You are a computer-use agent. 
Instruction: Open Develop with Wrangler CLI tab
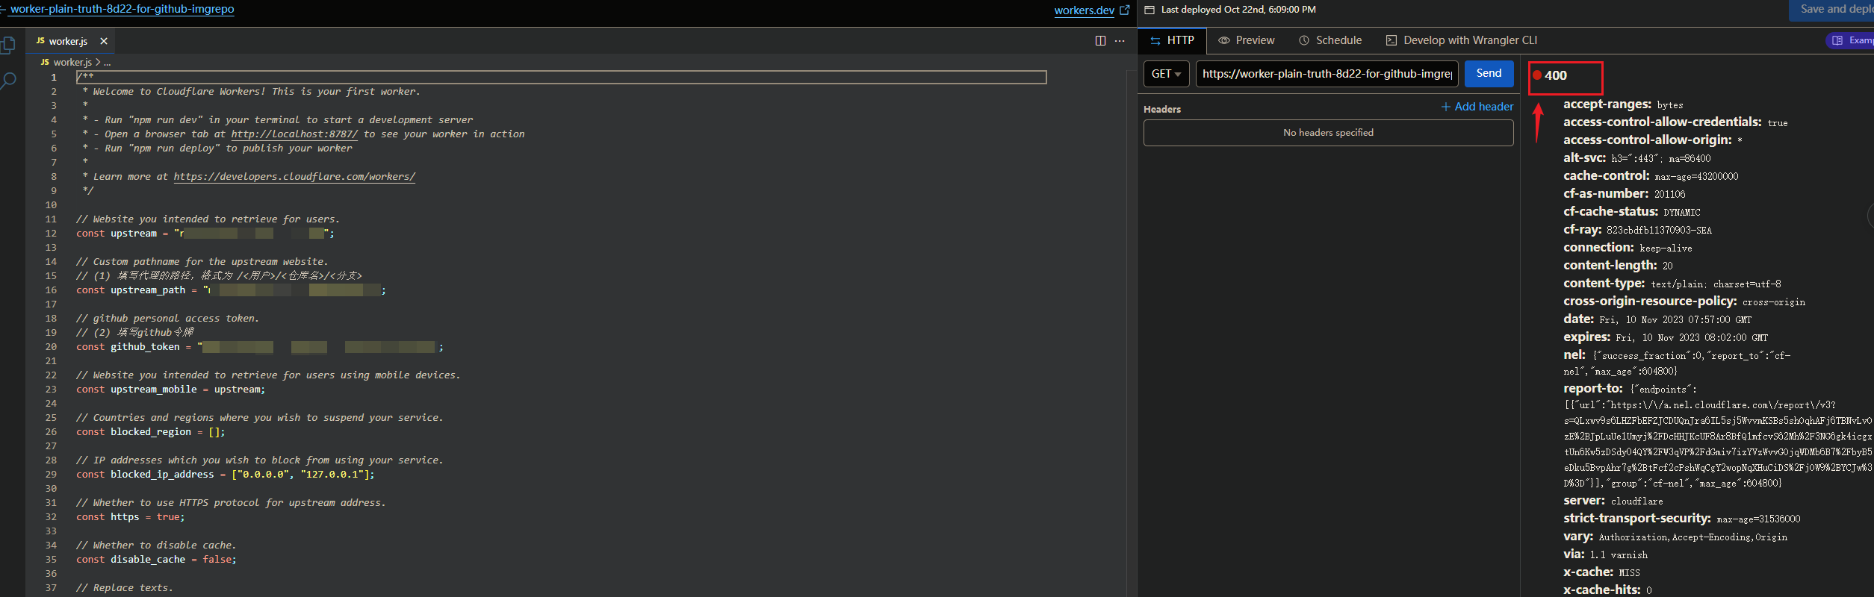pyautogui.click(x=1462, y=40)
